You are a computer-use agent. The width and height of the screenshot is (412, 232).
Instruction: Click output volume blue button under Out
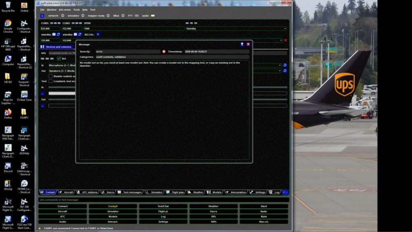(x=42, y=105)
